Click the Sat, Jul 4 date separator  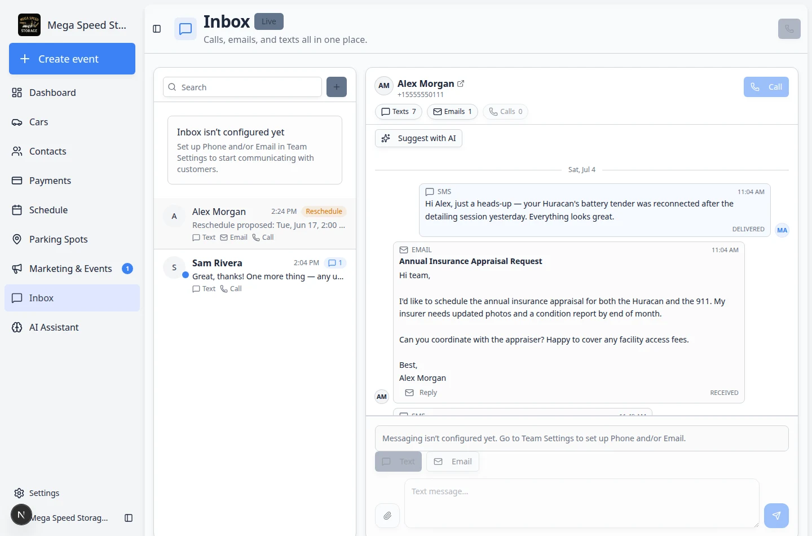click(582, 169)
